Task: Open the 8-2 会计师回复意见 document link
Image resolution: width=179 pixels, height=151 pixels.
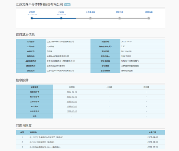Action: 42,142
